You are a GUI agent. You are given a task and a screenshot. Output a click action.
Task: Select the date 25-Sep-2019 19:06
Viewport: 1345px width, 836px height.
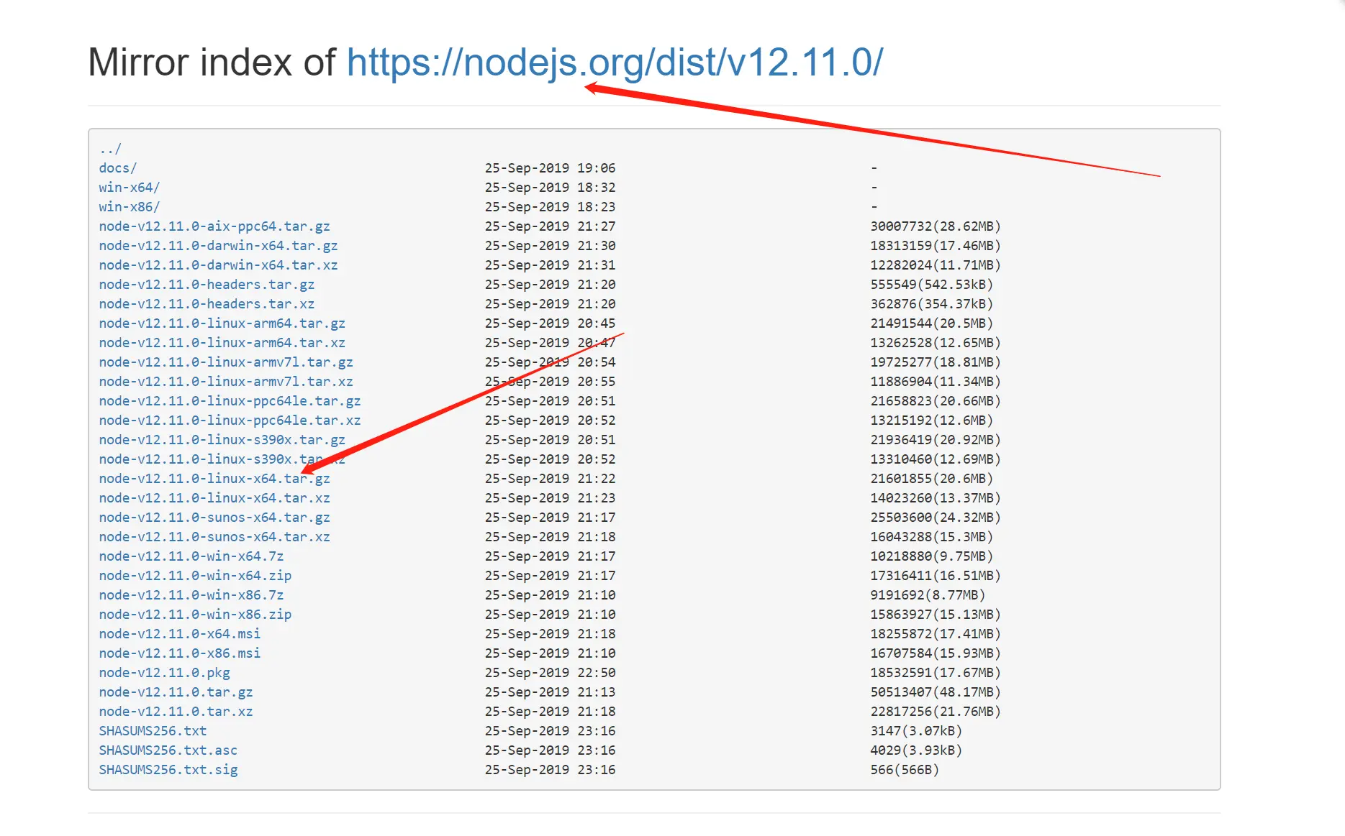pyautogui.click(x=551, y=168)
